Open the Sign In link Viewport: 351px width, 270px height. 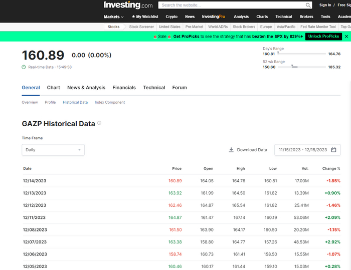pos(325,5)
